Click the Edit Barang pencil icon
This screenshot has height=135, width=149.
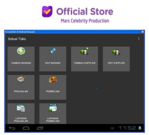point(53,51)
